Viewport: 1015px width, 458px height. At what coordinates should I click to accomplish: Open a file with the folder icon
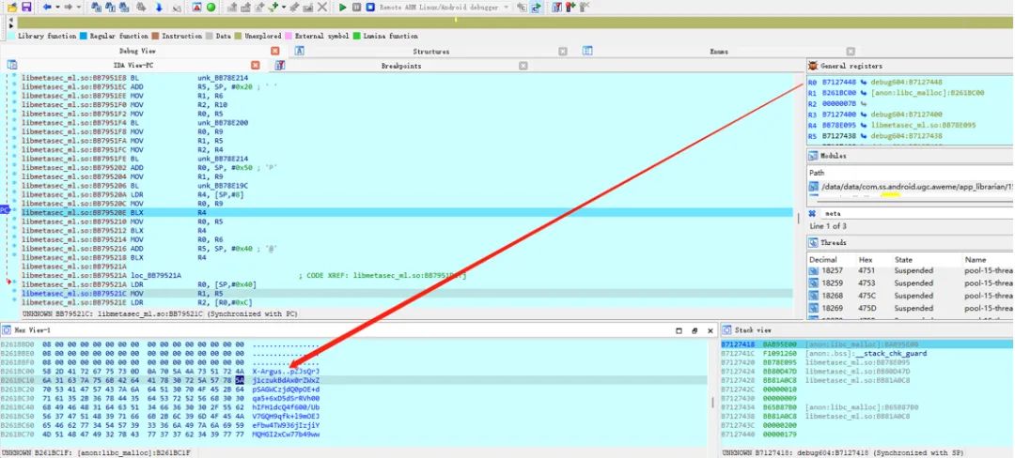11,8
